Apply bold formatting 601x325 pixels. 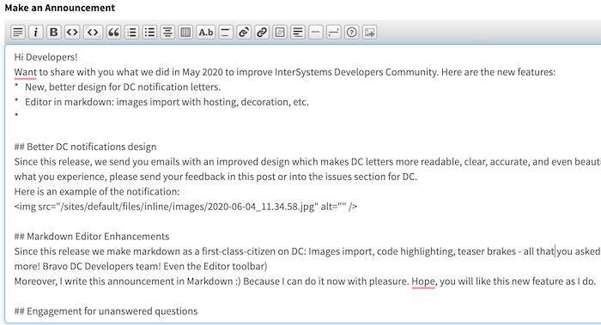tap(53, 32)
